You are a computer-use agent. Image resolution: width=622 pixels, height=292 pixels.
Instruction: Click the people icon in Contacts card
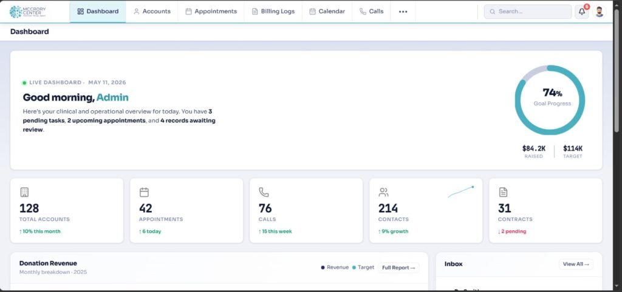[384, 192]
